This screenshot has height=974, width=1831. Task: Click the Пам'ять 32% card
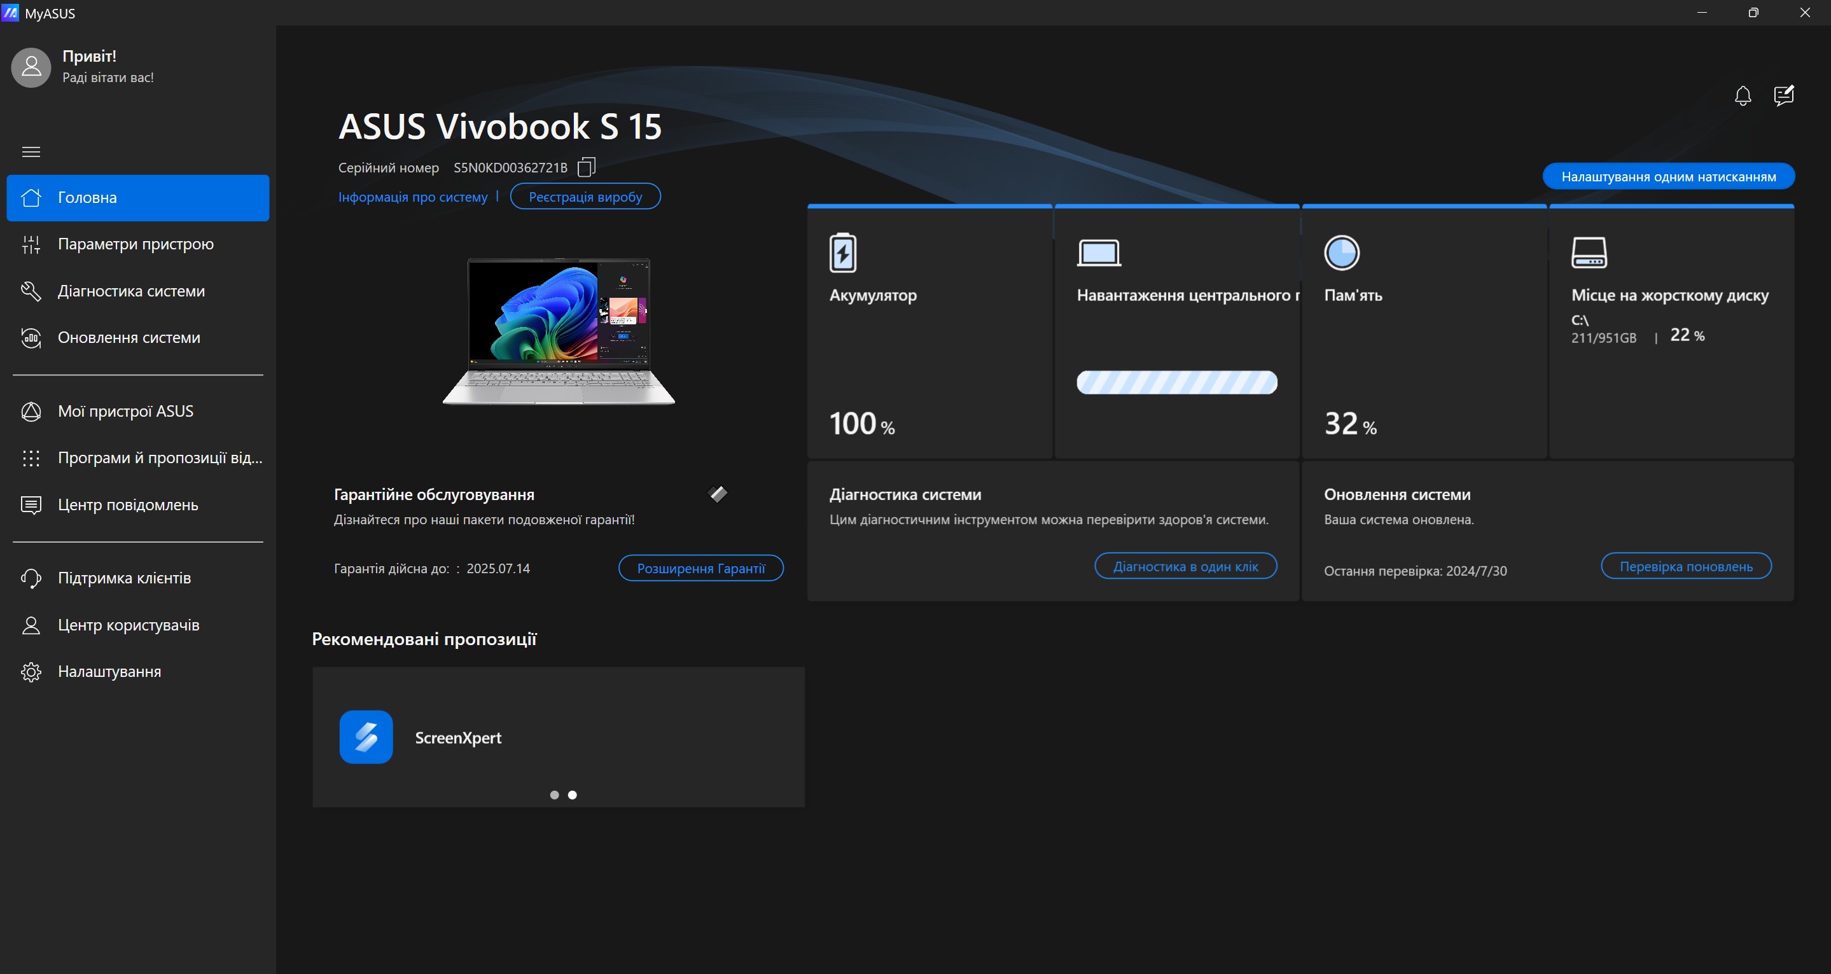point(1424,332)
